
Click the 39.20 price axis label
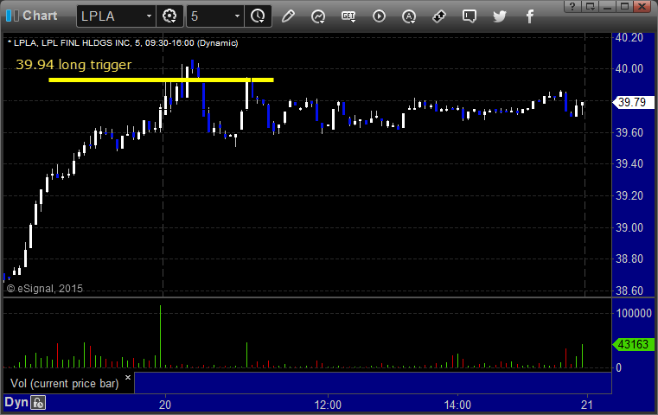(x=629, y=195)
